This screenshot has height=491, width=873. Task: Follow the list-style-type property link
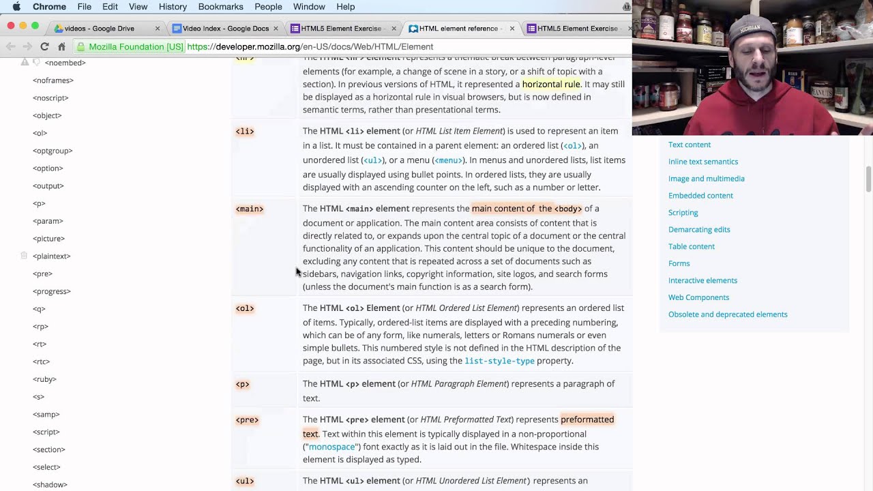point(499,361)
